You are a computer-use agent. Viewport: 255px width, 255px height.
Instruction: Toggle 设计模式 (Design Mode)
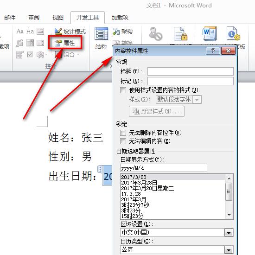click(70, 31)
